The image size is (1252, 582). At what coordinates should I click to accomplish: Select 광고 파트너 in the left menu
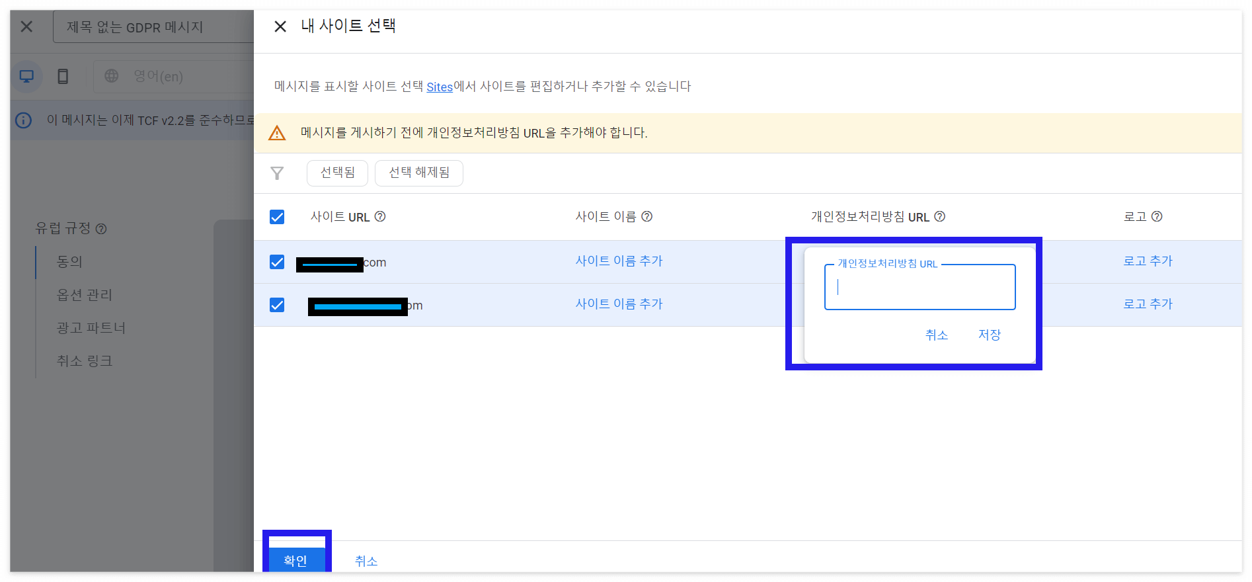[x=91, y=328]
